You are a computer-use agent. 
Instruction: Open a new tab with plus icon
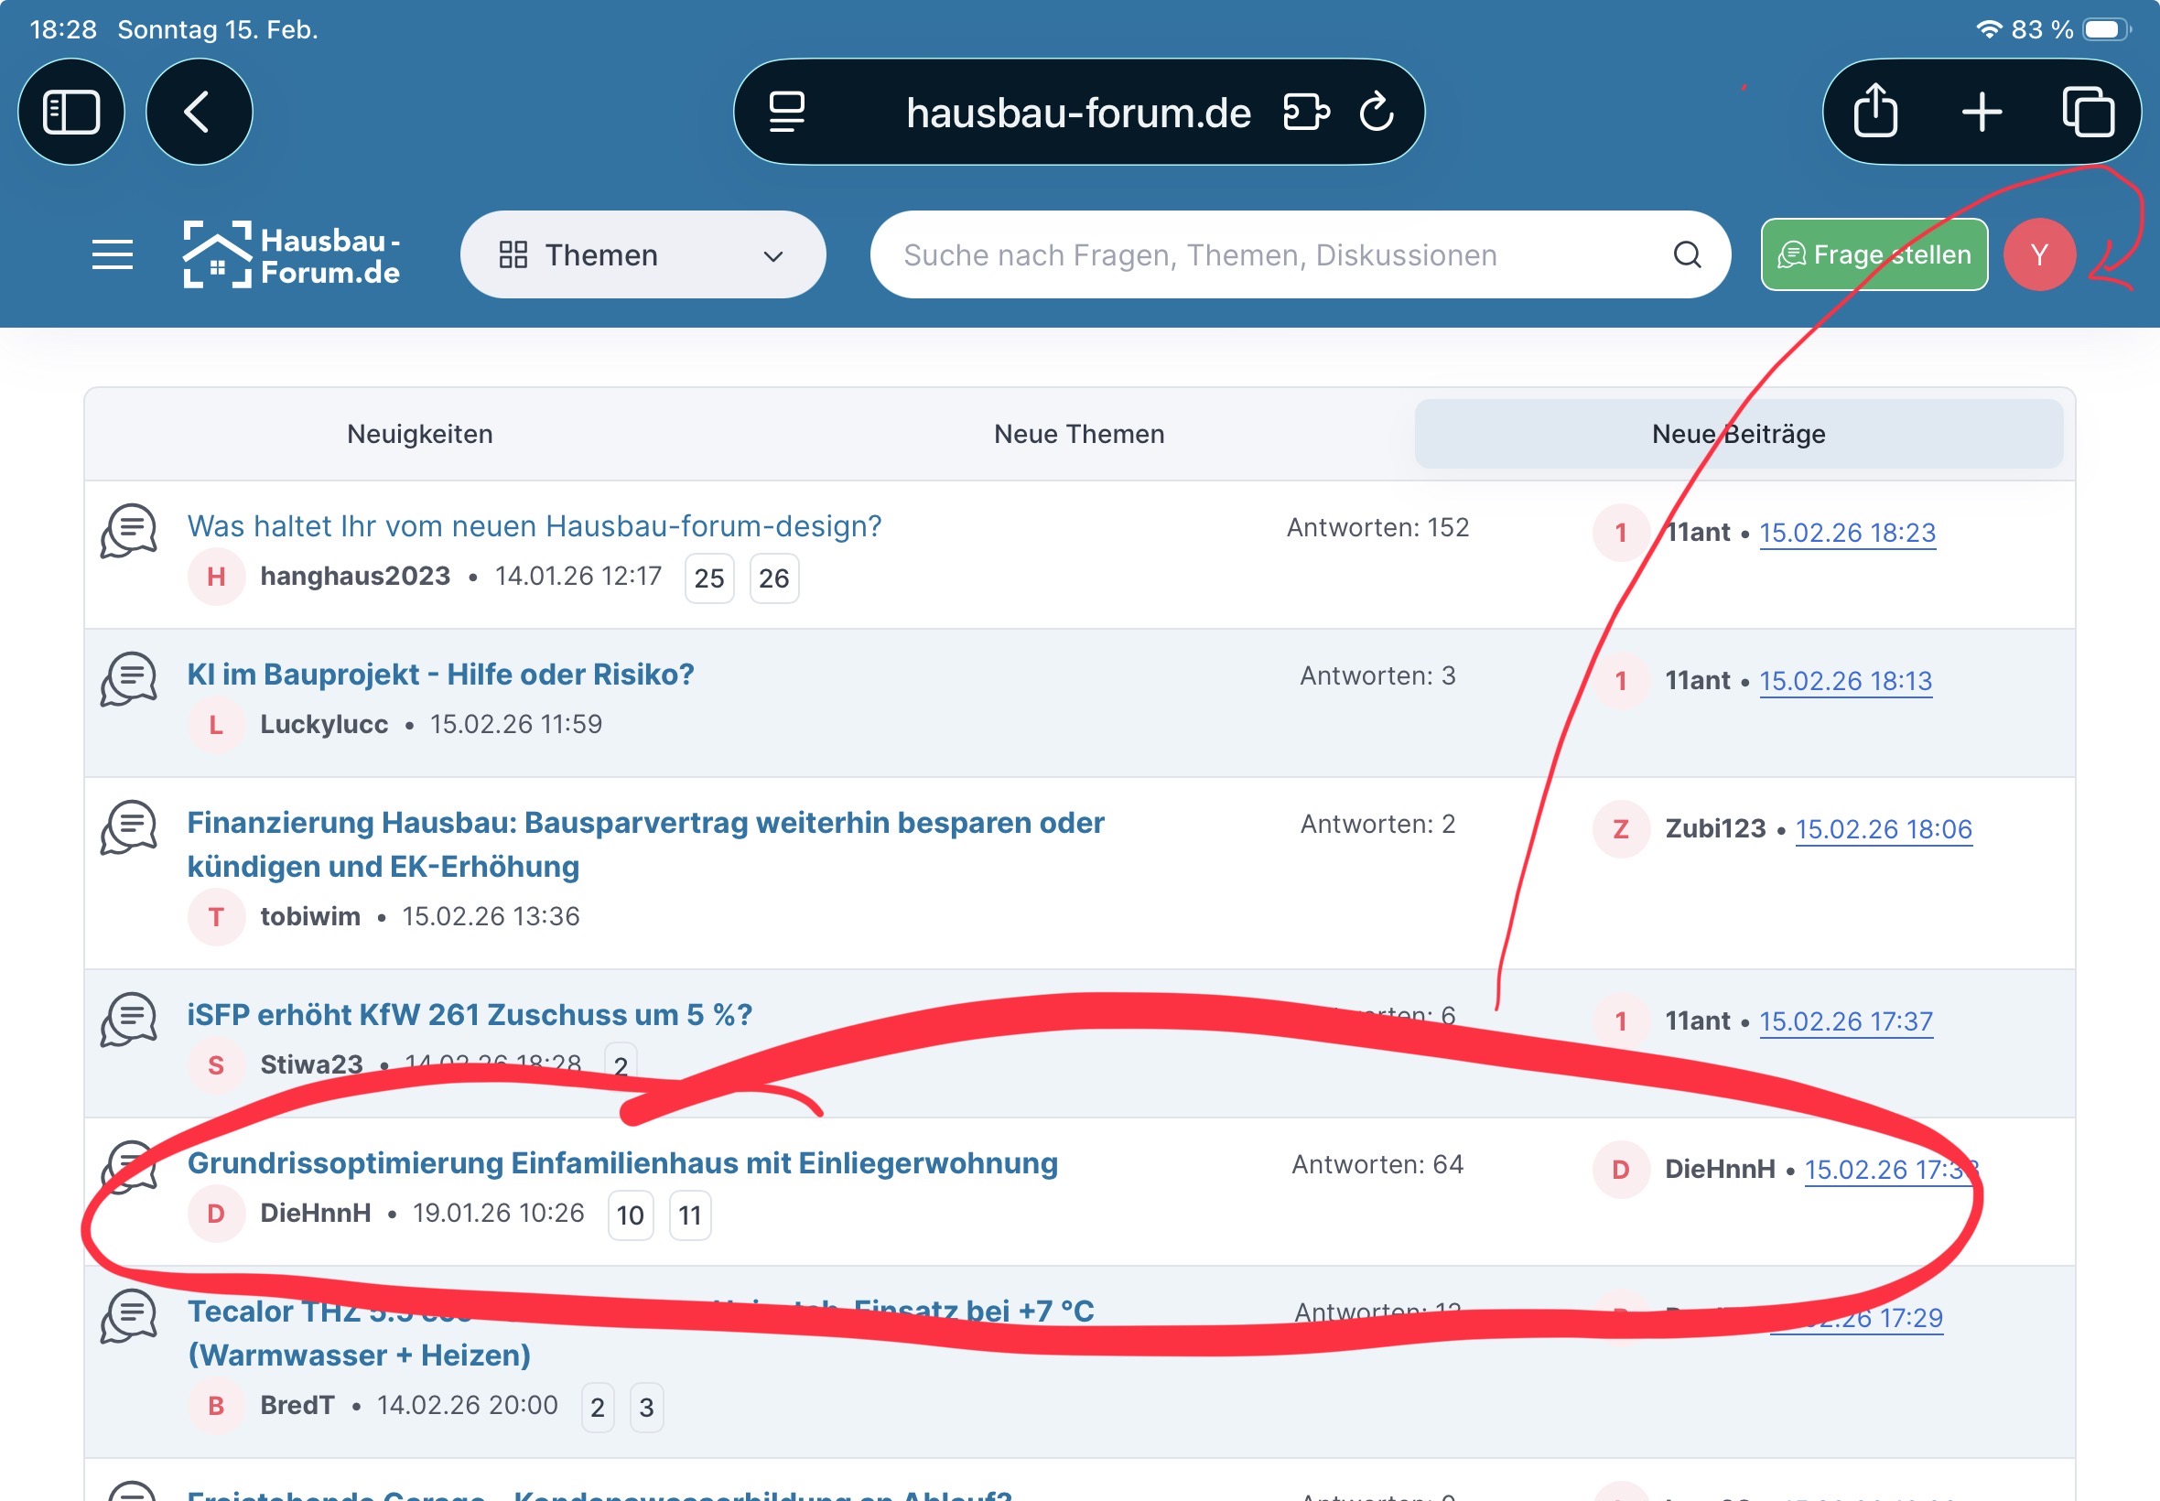tap(1982, 112)
